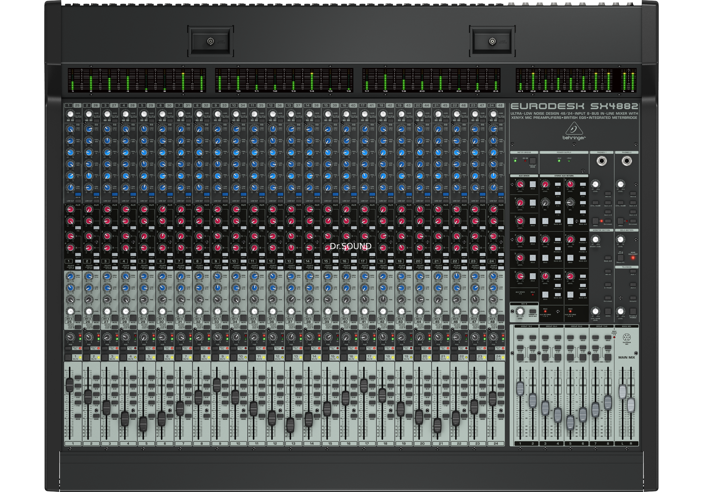Click the Group 1 fader cap
Screen dimensions: 703x492
point(520,389)
